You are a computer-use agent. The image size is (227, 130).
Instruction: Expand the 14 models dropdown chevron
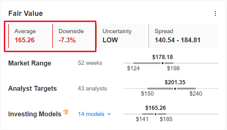tap(109, 114)
